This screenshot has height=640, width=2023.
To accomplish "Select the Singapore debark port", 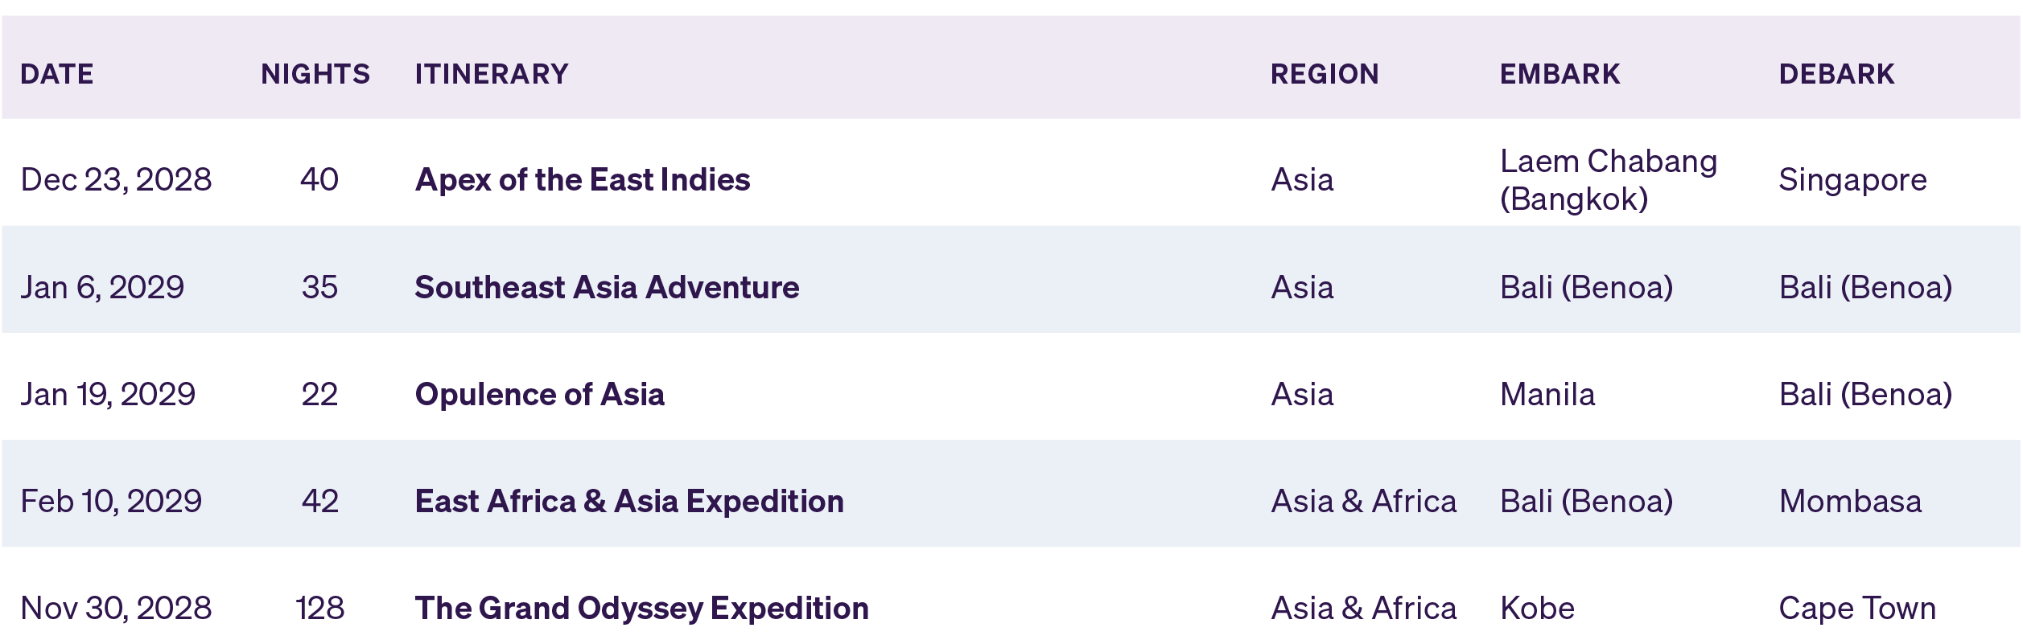I will pyautogui.click(x=1852, y=180).
